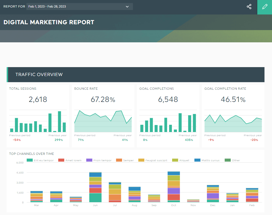Click the share icon in header
The height and width of the screenshot is (215, 272).
pyautogui.click(x=249, y=7)
